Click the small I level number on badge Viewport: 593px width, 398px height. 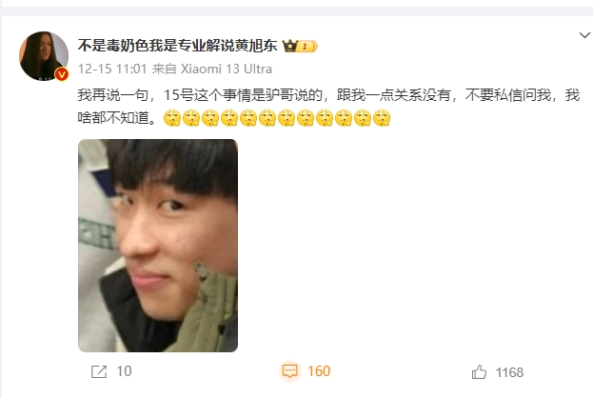[x=305, y=47]
